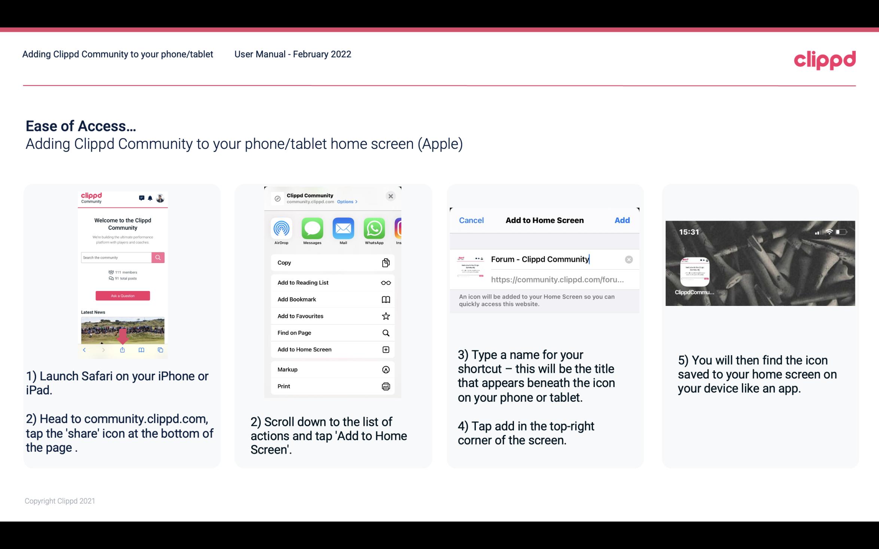Select Add to Reading List option
The image size is (879, 549).
(331, 282)
